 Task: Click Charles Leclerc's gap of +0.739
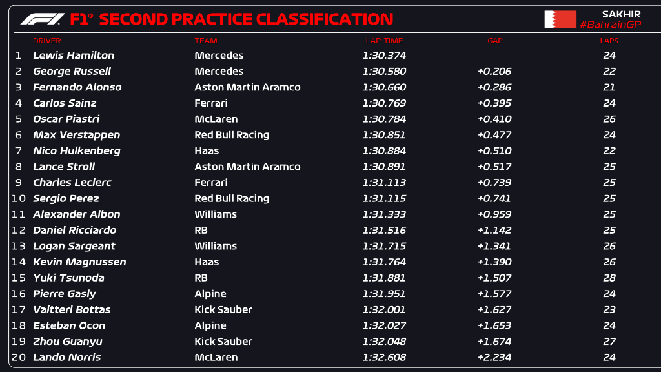494,183
